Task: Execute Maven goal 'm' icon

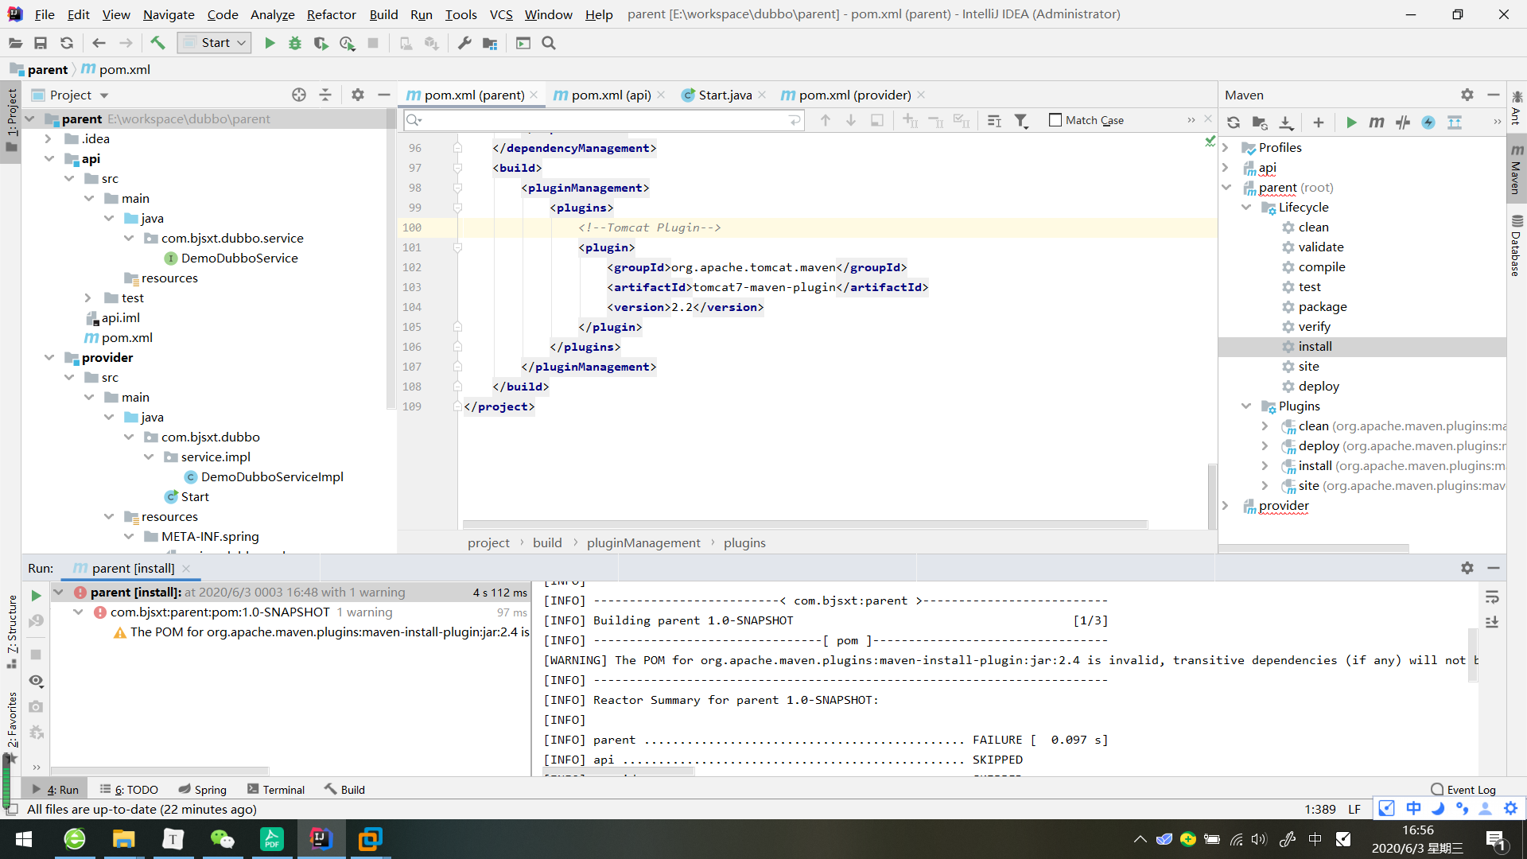Action: 1377,122
